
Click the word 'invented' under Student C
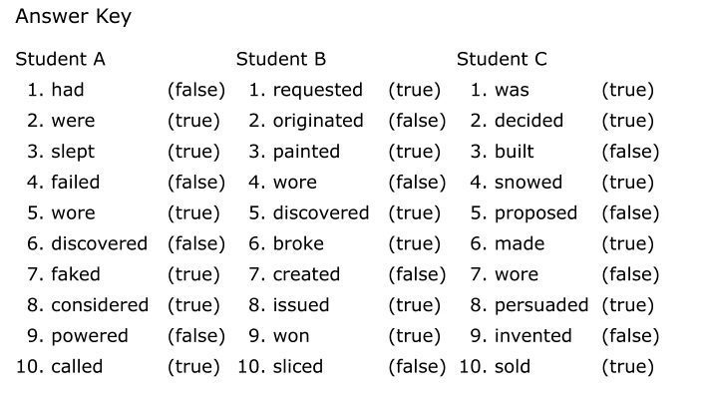(533, 336)
